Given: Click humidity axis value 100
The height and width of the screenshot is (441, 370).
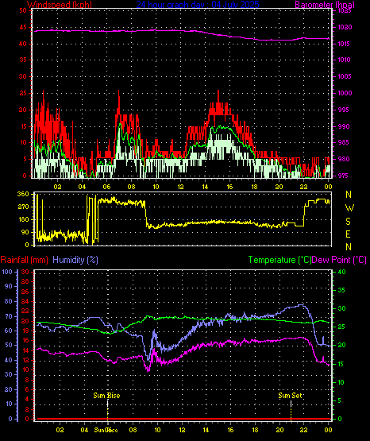Looking at the screenshot, I should click(x=7, y=272).
